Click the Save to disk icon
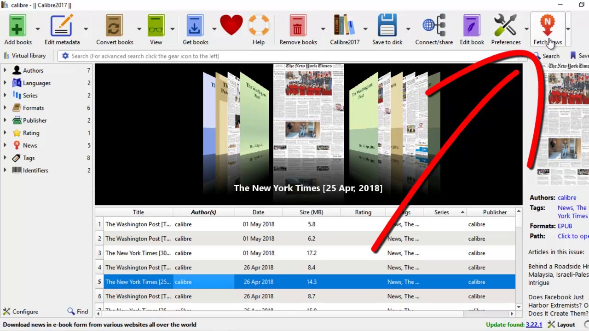The image size is (589, 331). coord(387,25)
